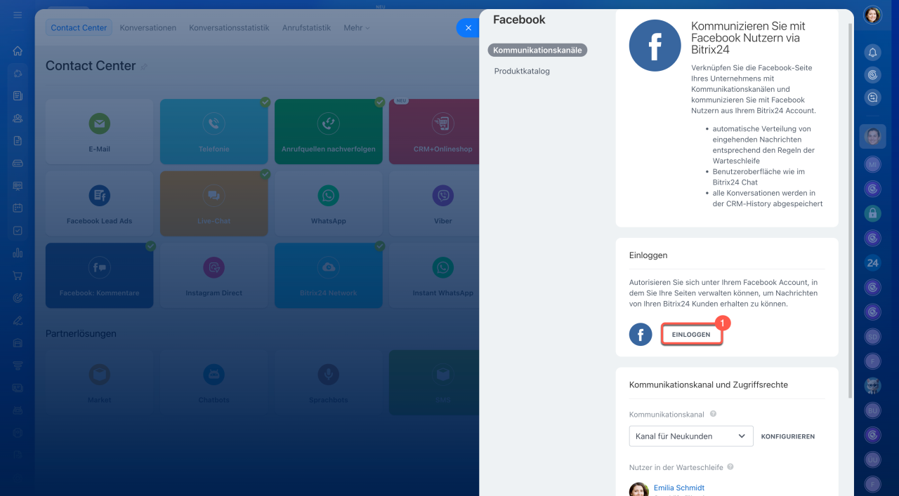899x496 pixels.
Task: Open the Contact Center tab
Action: (79, 28)
